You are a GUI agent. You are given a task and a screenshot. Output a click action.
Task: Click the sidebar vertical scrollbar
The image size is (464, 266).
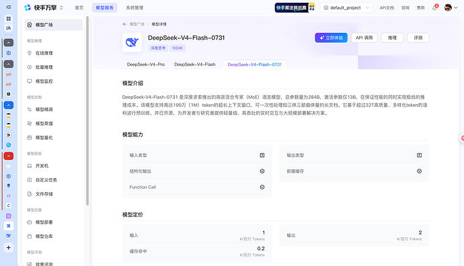87,111
